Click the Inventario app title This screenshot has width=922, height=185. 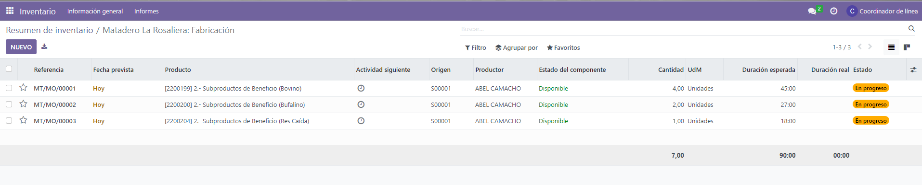pyautogui.click(x=38, y=11)
